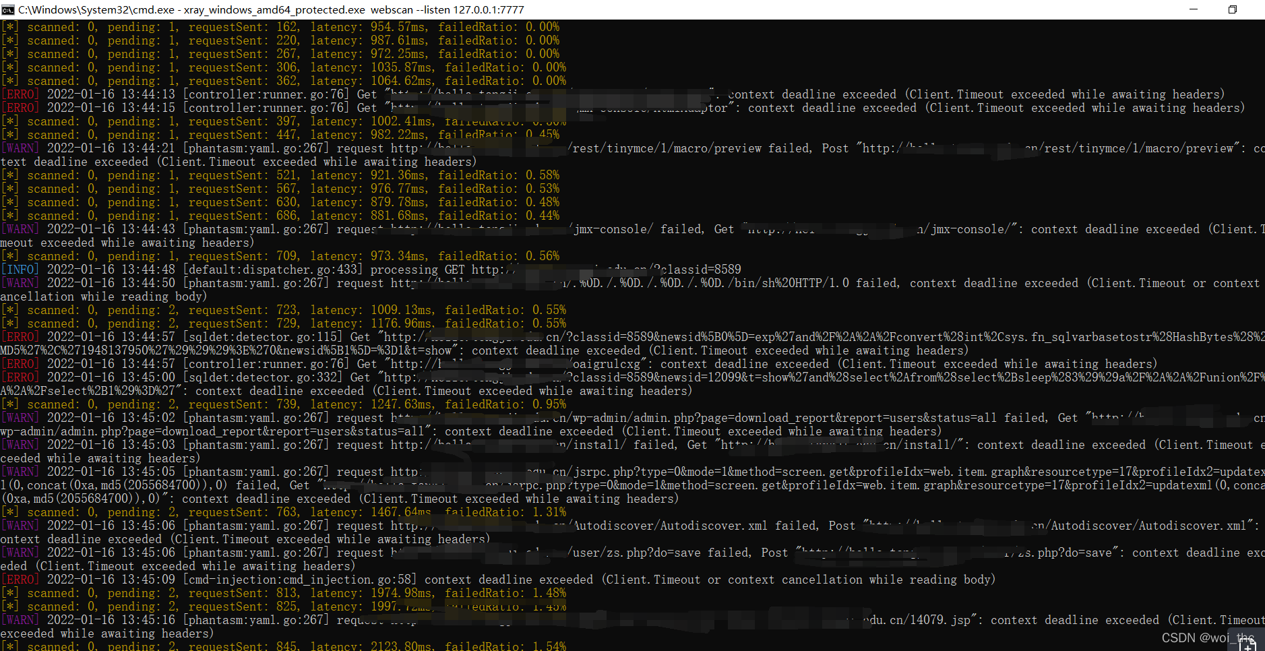This screenshot has width=1265, height=651.
Task: Click the value 'latency: 1974.98ms'
Action: click(371, 593)
